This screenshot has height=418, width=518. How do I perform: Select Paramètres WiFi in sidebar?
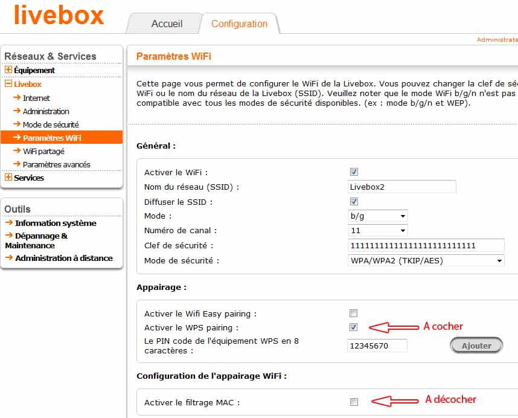pos(62,138)
